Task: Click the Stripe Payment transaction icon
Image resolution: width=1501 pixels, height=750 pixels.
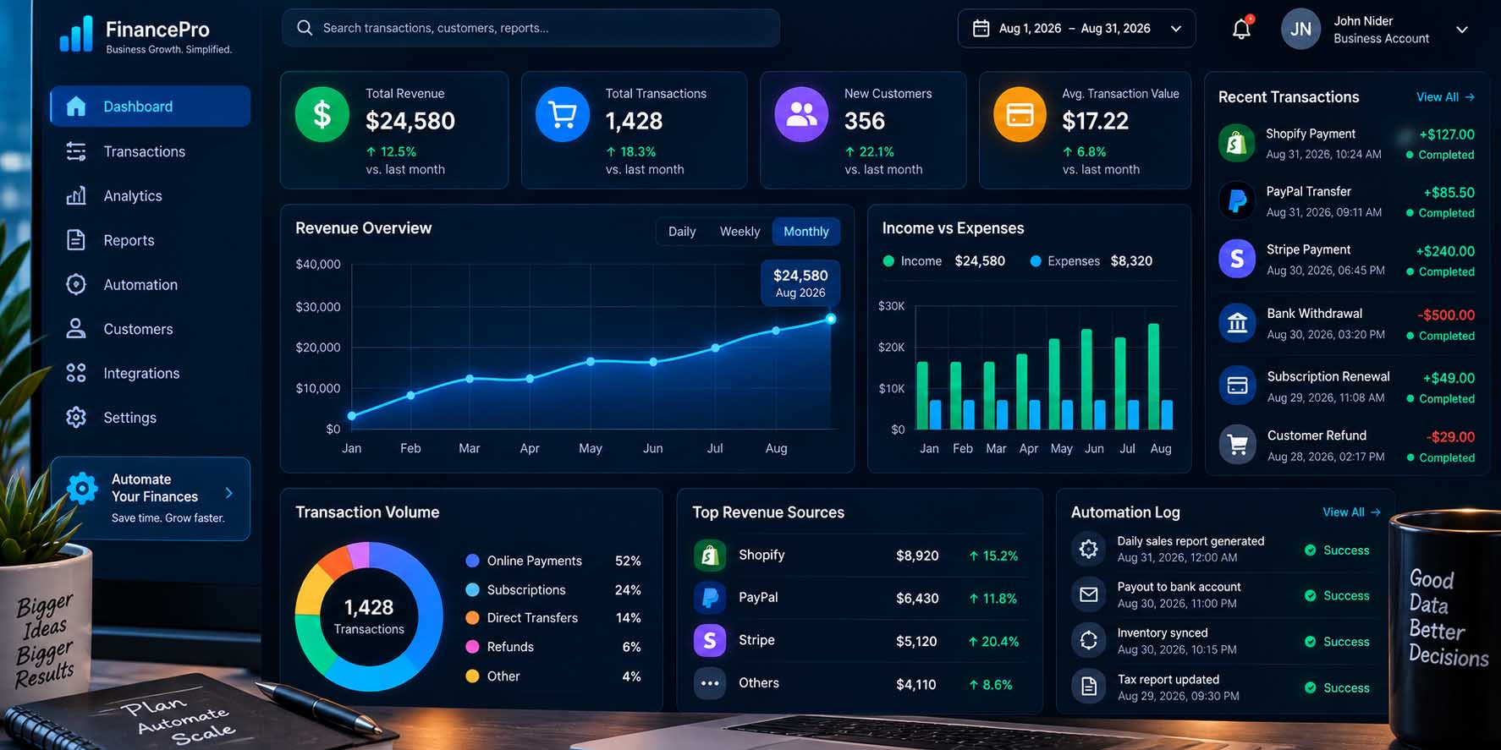Action: tap(1236, 259)
